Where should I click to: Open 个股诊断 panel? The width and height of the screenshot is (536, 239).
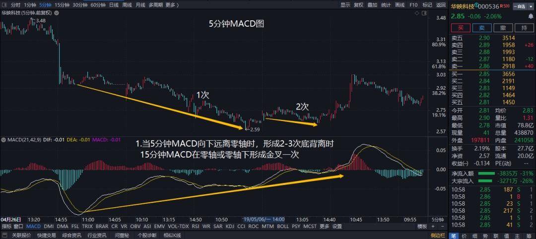(x=147, y=235)
